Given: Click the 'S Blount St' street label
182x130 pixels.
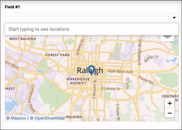Looking at the screenshot, I should pos(94,89).
